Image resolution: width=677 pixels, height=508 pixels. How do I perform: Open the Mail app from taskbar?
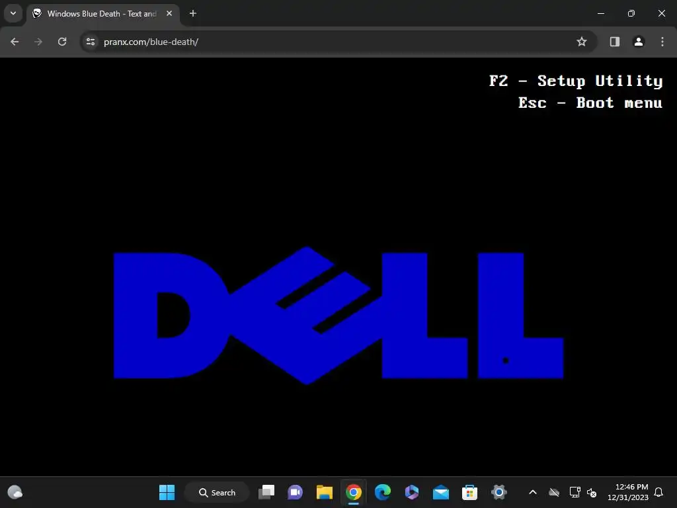[x=441, y=492]
